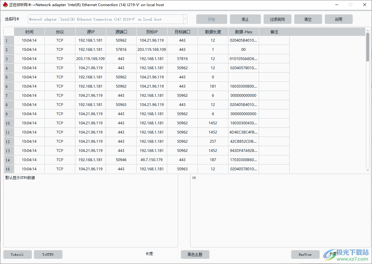Click the right text area showing 16
The height and width of the screenshot is (264, 372).
tap(280, 211)
